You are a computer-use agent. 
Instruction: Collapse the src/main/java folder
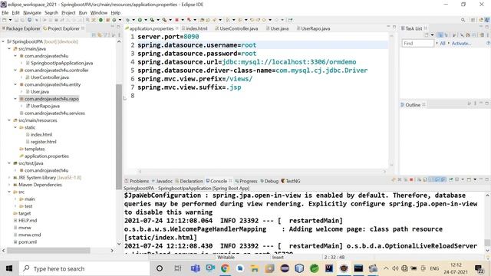pyautogui.click(x=9, y=48)
